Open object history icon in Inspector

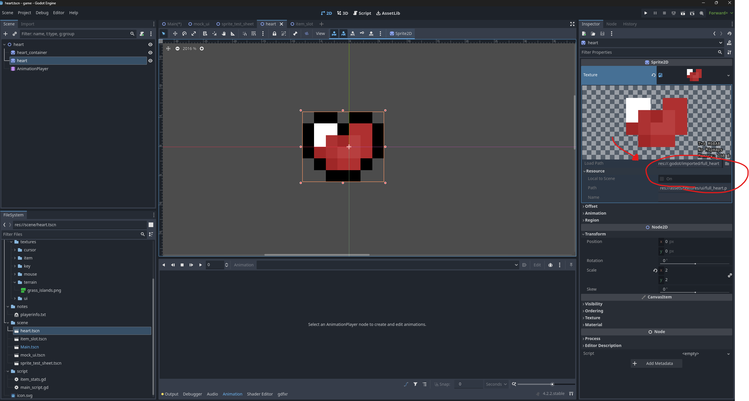coord(729,34)
